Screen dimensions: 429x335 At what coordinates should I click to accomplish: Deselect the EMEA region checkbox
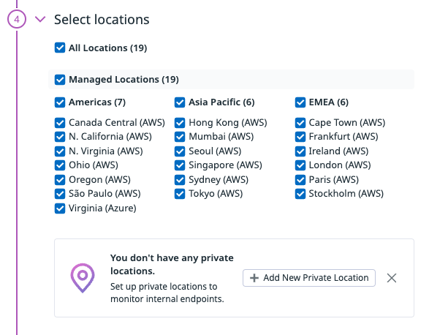click(300, 102)
